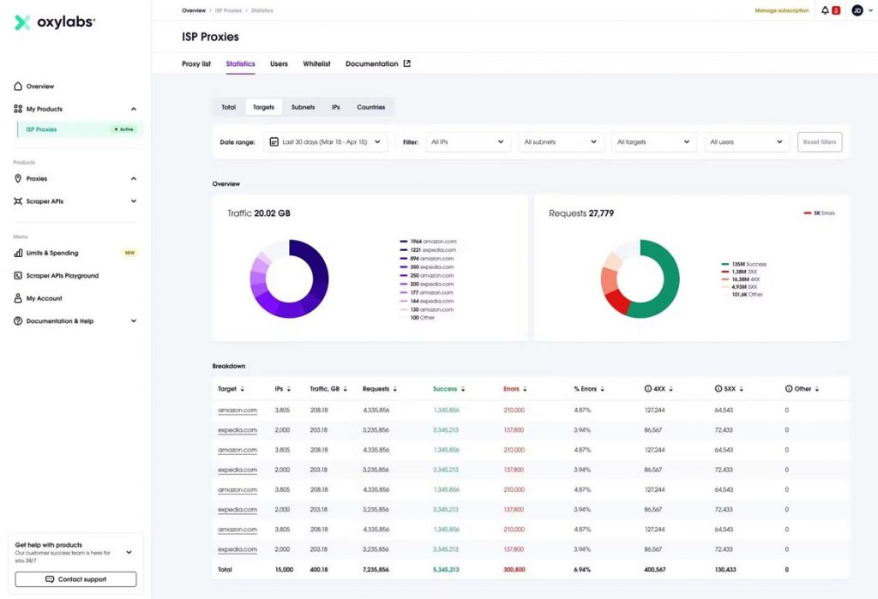This screenshot has height=599, width=878.
Task: Sort by % Errors column arrows
Action: click(603, 389)
